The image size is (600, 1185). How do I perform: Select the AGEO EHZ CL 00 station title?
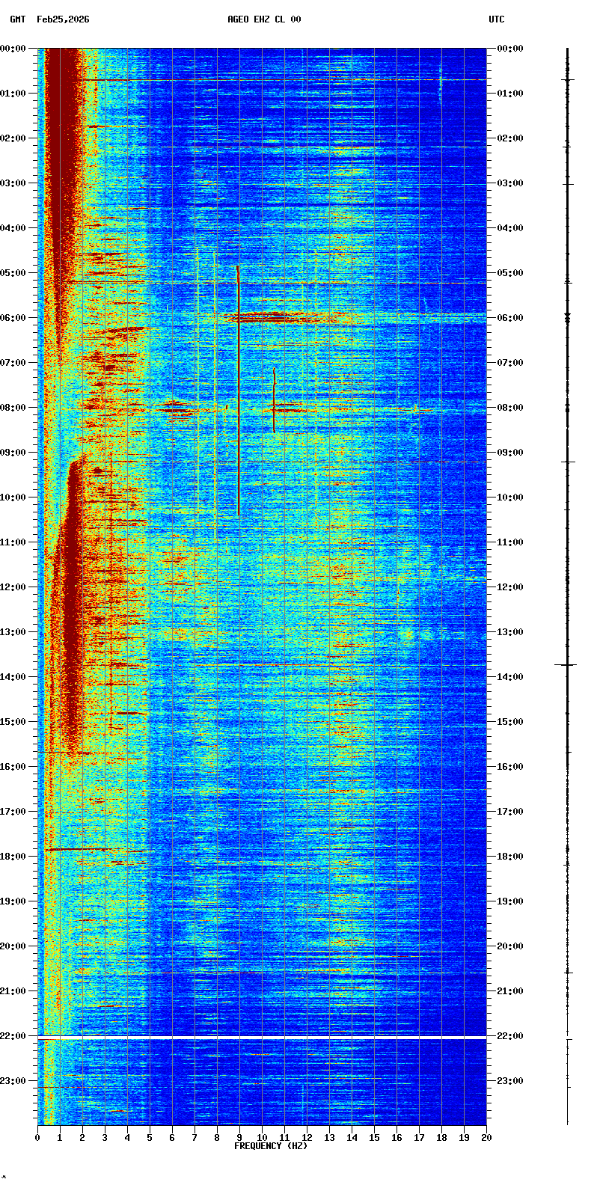tap(264, 19)
